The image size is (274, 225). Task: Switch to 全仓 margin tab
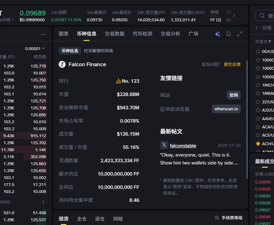(x=82, y=219)
